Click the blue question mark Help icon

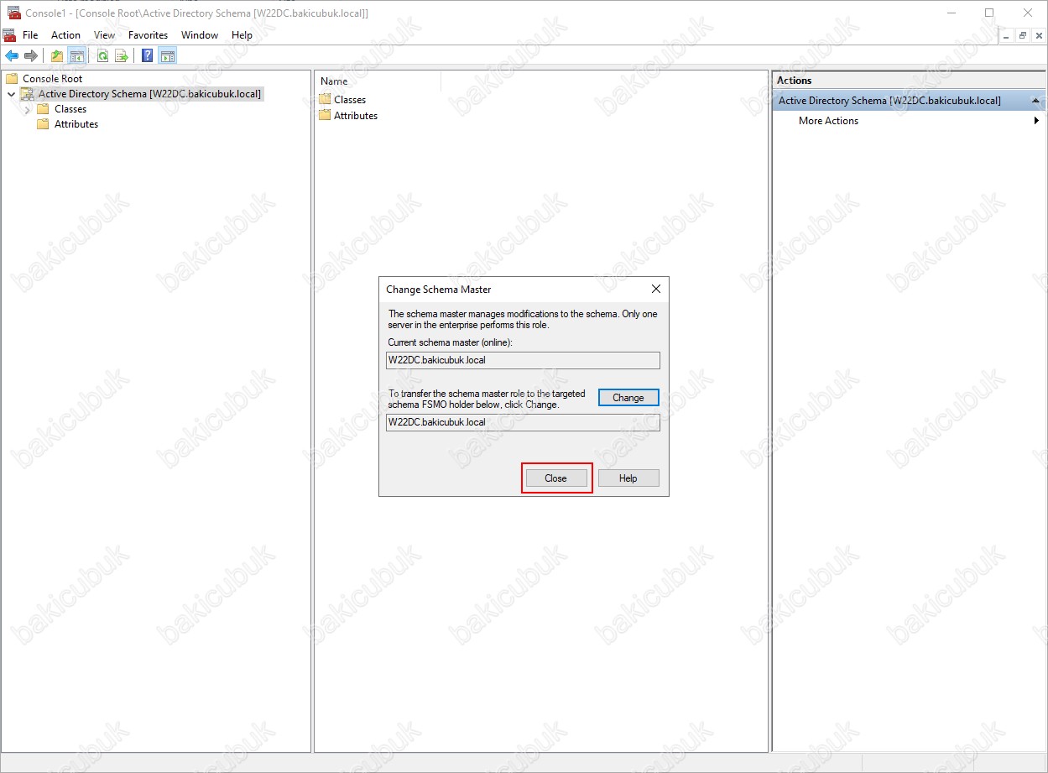point(148,56)
